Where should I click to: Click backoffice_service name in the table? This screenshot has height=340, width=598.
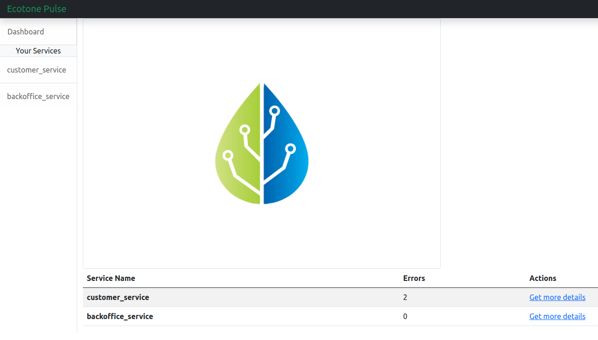(x=120, y=316)
